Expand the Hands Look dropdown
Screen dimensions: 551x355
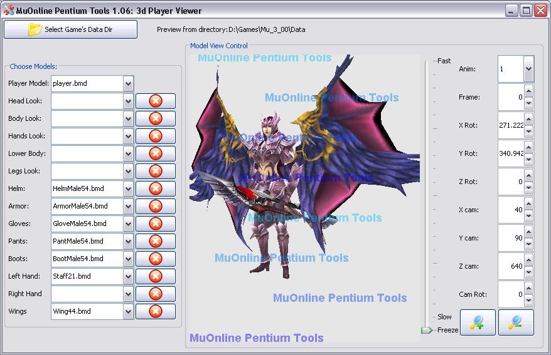point(128,136)
